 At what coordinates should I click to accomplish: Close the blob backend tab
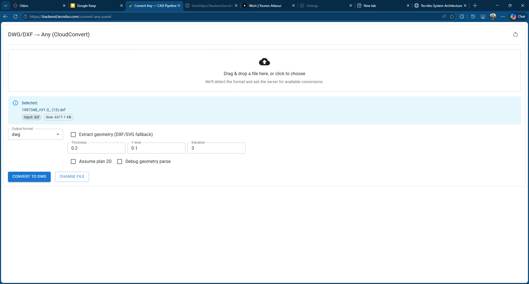point(236,6)
